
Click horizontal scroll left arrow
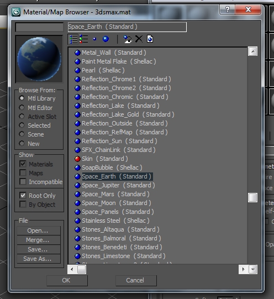(x=72, y=270)
